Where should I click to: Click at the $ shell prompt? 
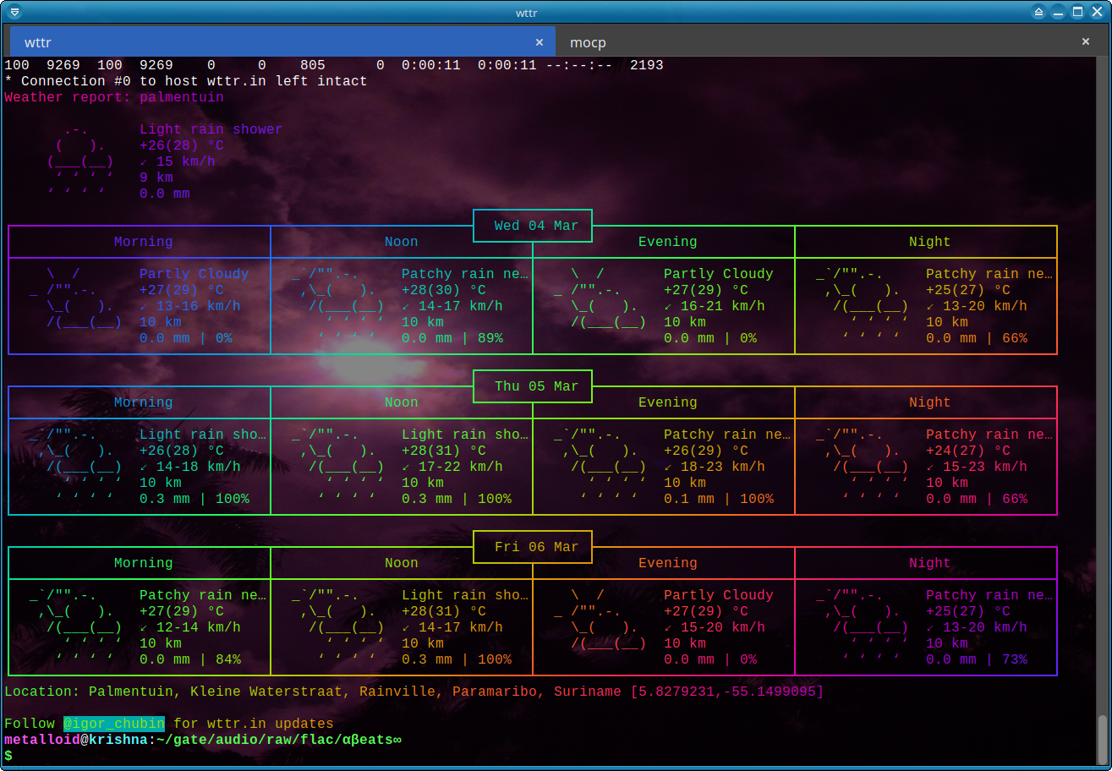[x=8, y=755]
